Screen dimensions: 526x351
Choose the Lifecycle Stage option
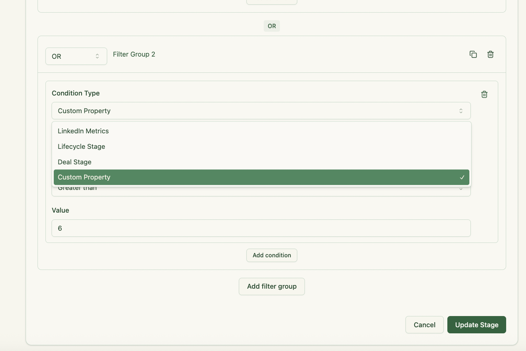(x=82, y=147)
